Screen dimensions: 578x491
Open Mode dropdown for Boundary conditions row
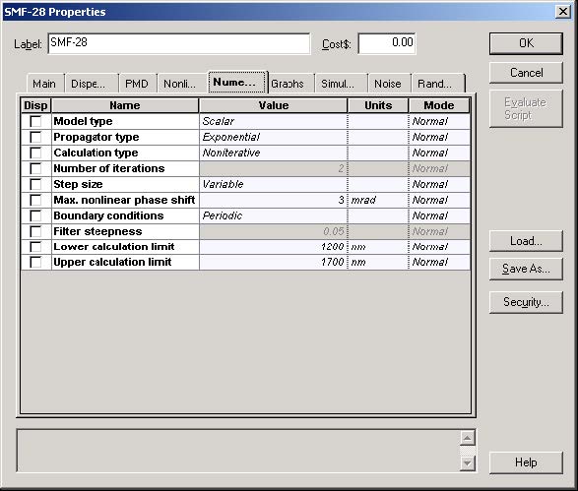click(x=439, y=215)
